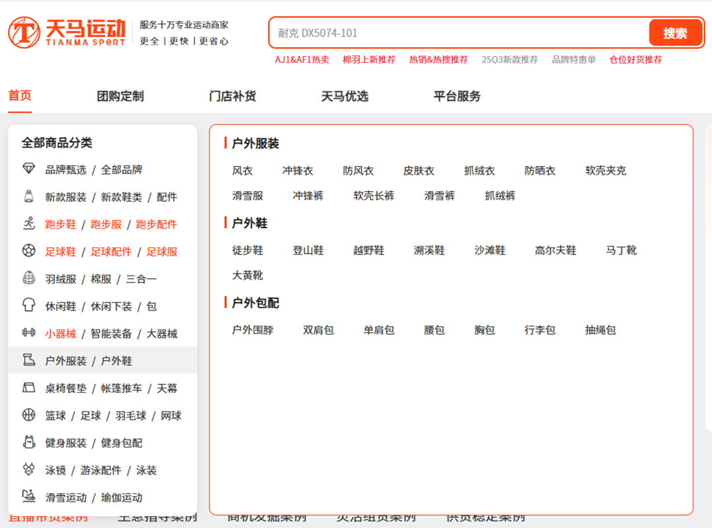Select the diamond icon beside 品牌甄选

tap(28, 169)
